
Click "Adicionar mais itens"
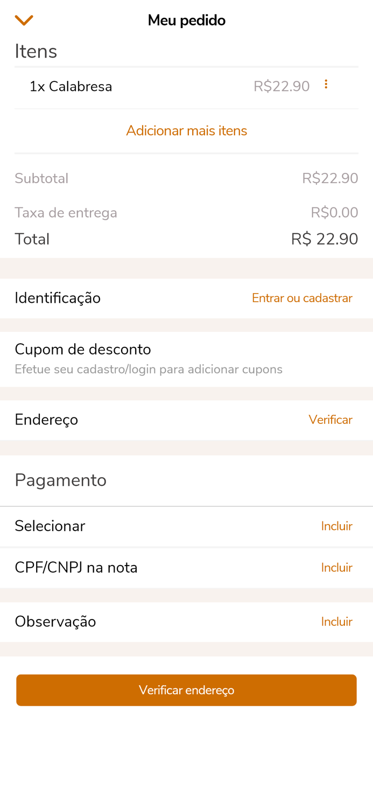(x=186, y=130)
